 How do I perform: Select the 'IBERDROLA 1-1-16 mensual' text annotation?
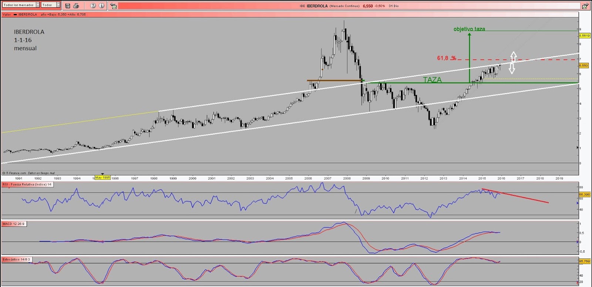coord(29,40)
